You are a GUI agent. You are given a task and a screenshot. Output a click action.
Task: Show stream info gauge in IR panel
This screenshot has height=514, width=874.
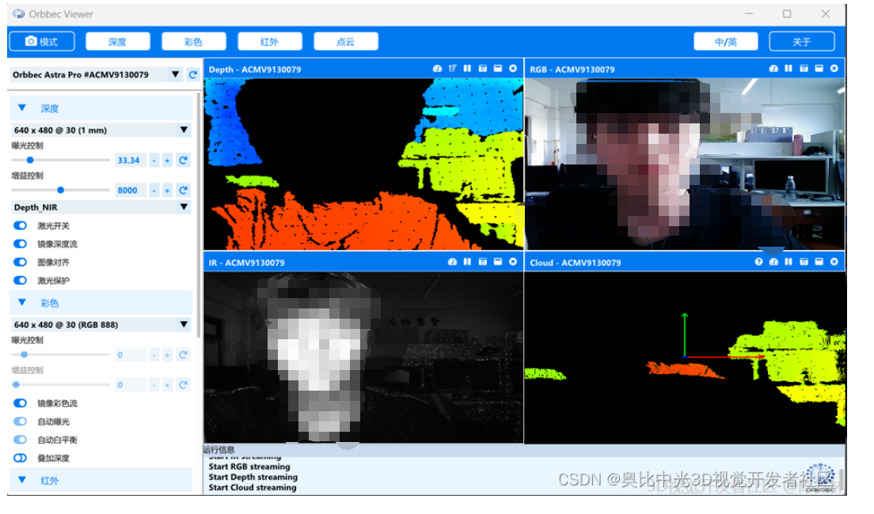click(452, 262)
